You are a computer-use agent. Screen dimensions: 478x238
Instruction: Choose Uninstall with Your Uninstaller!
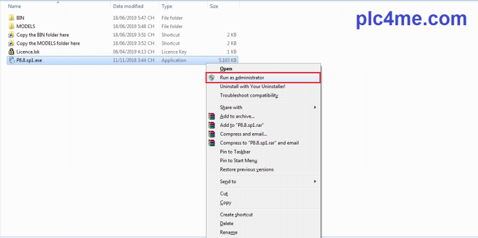point(252,86)
